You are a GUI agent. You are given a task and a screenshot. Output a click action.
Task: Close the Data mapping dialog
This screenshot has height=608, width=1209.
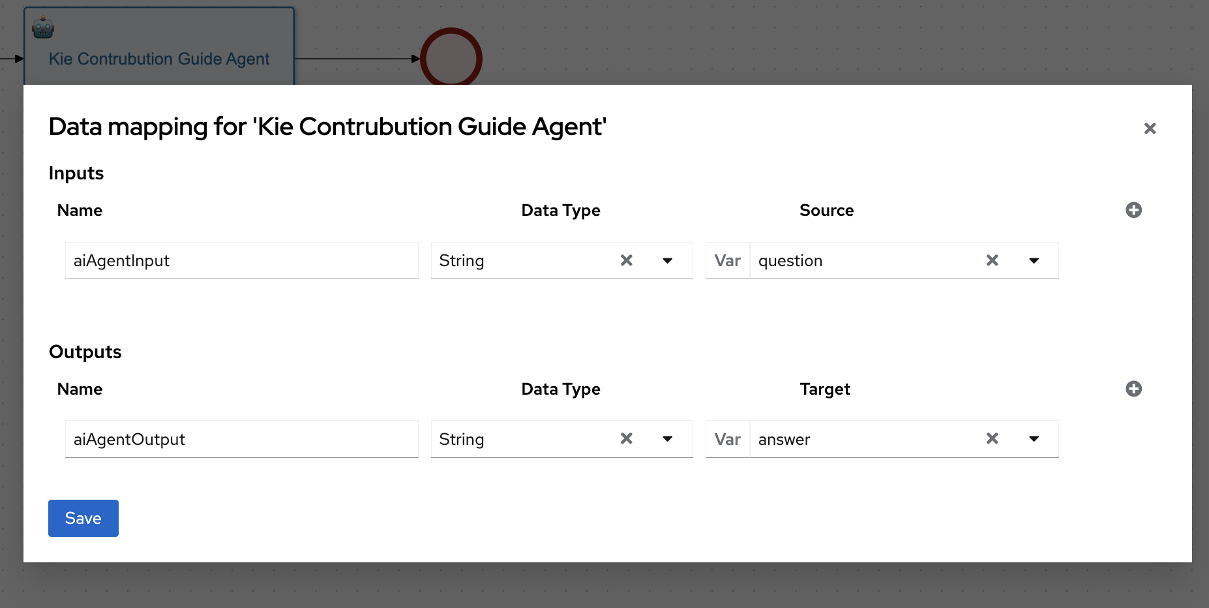coord(1150,129)
